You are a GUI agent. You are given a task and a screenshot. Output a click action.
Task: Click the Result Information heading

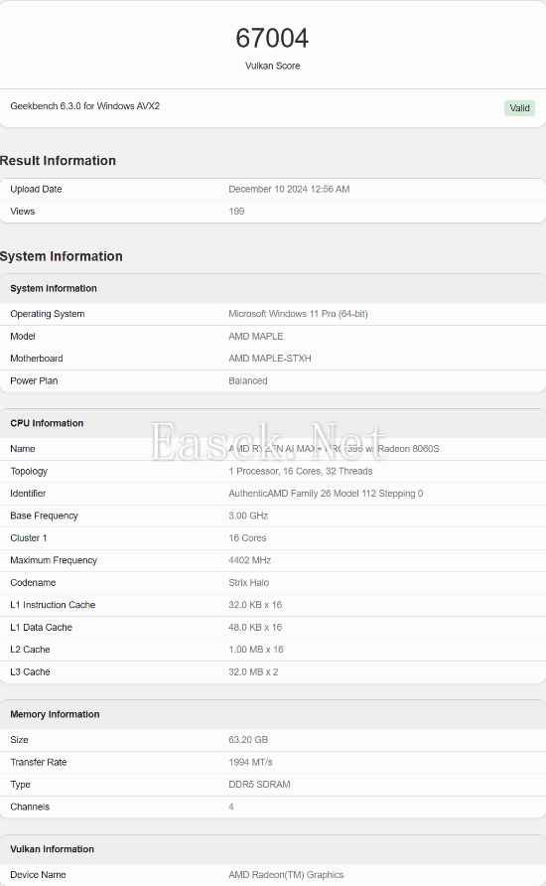pyautogui.click(x=58, y=161)
